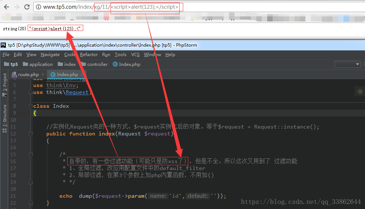Close the route.php tab
Image resolution: width=365 pixels, height=209 pixels.
pyautogui.click(x=43, y=74)
